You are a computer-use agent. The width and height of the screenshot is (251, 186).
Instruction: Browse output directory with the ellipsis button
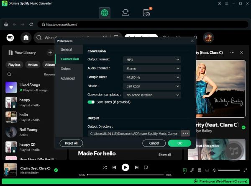tap(185, 133)
